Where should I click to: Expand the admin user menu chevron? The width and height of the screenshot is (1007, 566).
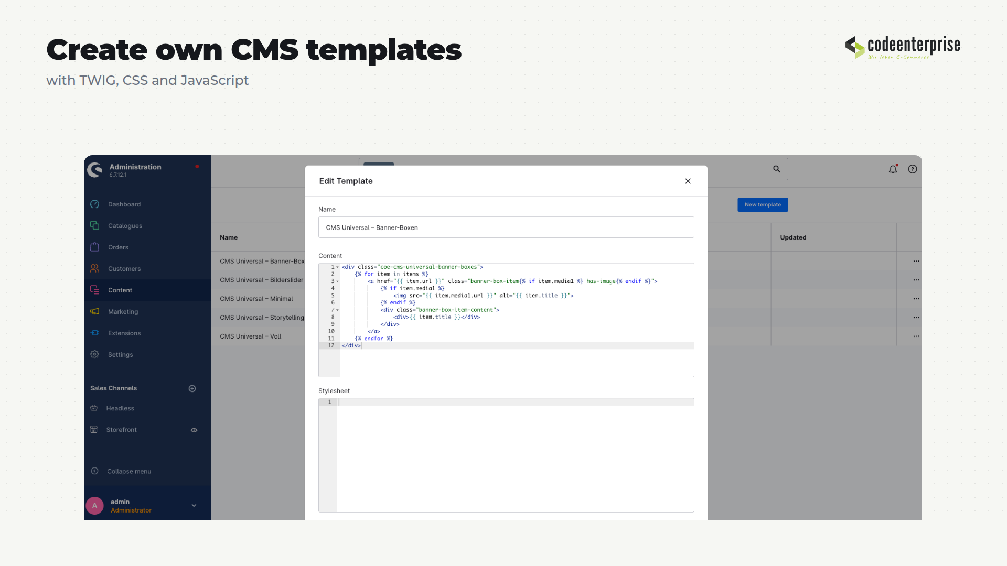[x=194, y=506]
